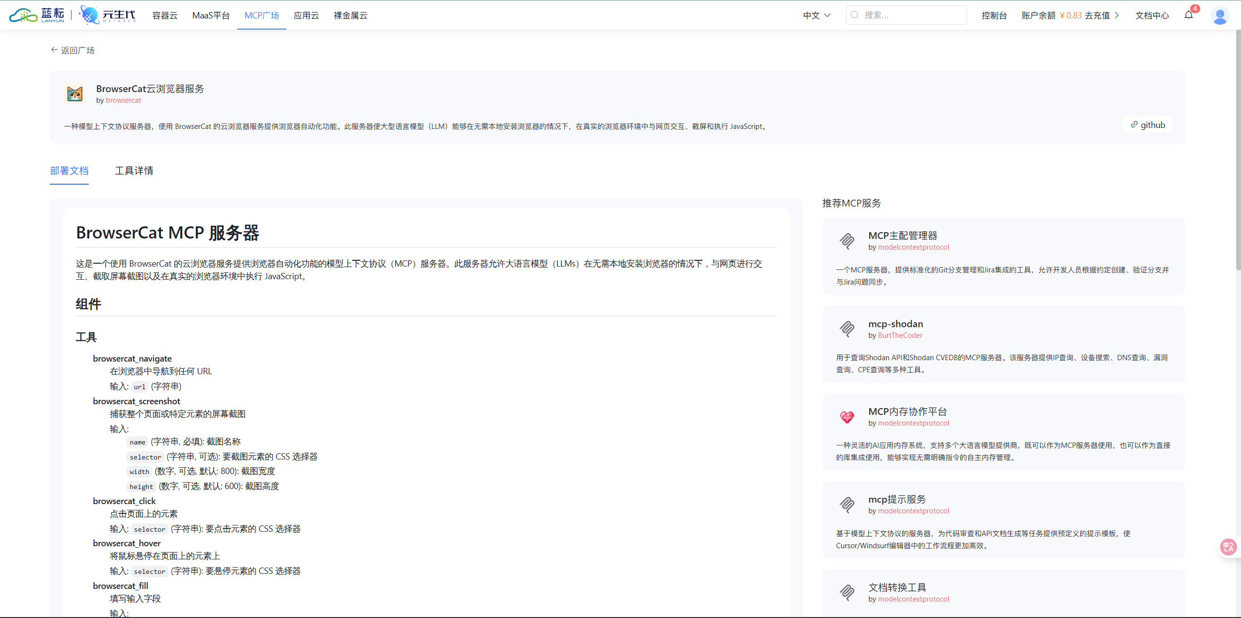Image resolution: width=1241 pixels, height=618 pixels.
Task: Click the height parameter code tag
Action: 142,487
